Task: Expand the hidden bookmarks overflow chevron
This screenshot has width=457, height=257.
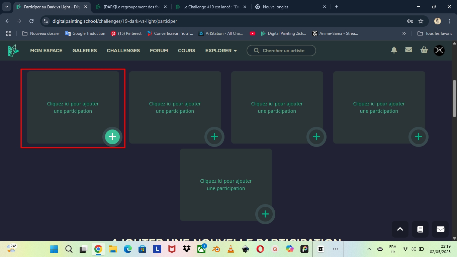Action: 404,33
